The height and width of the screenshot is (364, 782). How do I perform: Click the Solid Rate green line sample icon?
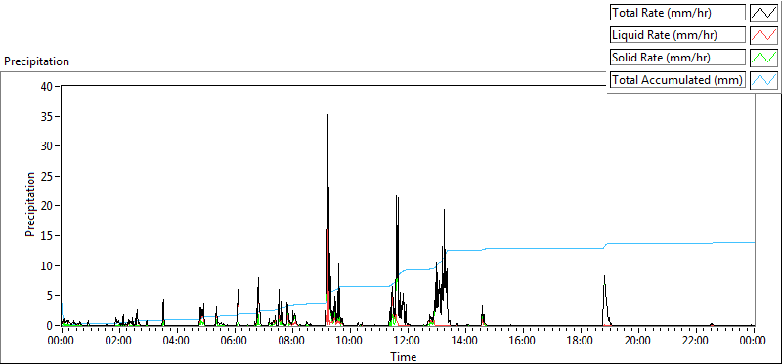point(763,58)
